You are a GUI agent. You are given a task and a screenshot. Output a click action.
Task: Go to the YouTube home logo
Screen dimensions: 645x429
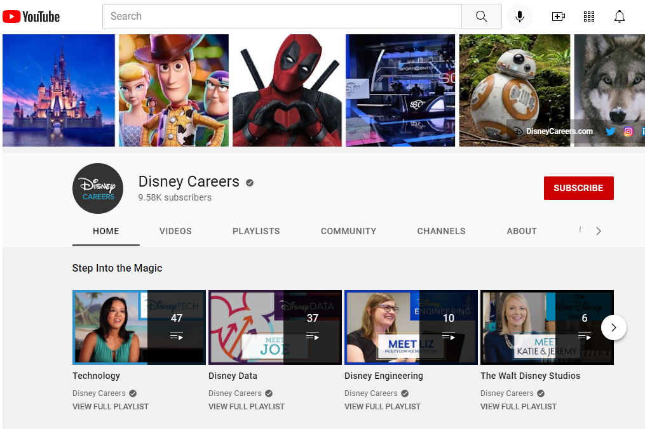click(x=31, y=16)
